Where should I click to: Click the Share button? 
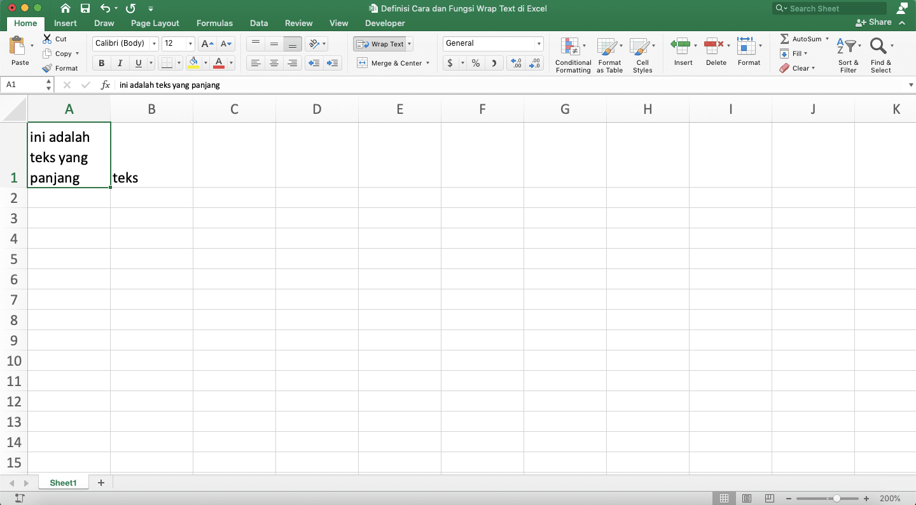(874, 22)
